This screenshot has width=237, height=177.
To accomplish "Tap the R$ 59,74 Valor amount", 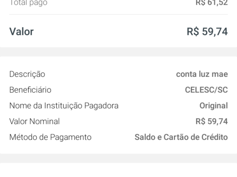I will pyautogui.click(x=207, y=32).
